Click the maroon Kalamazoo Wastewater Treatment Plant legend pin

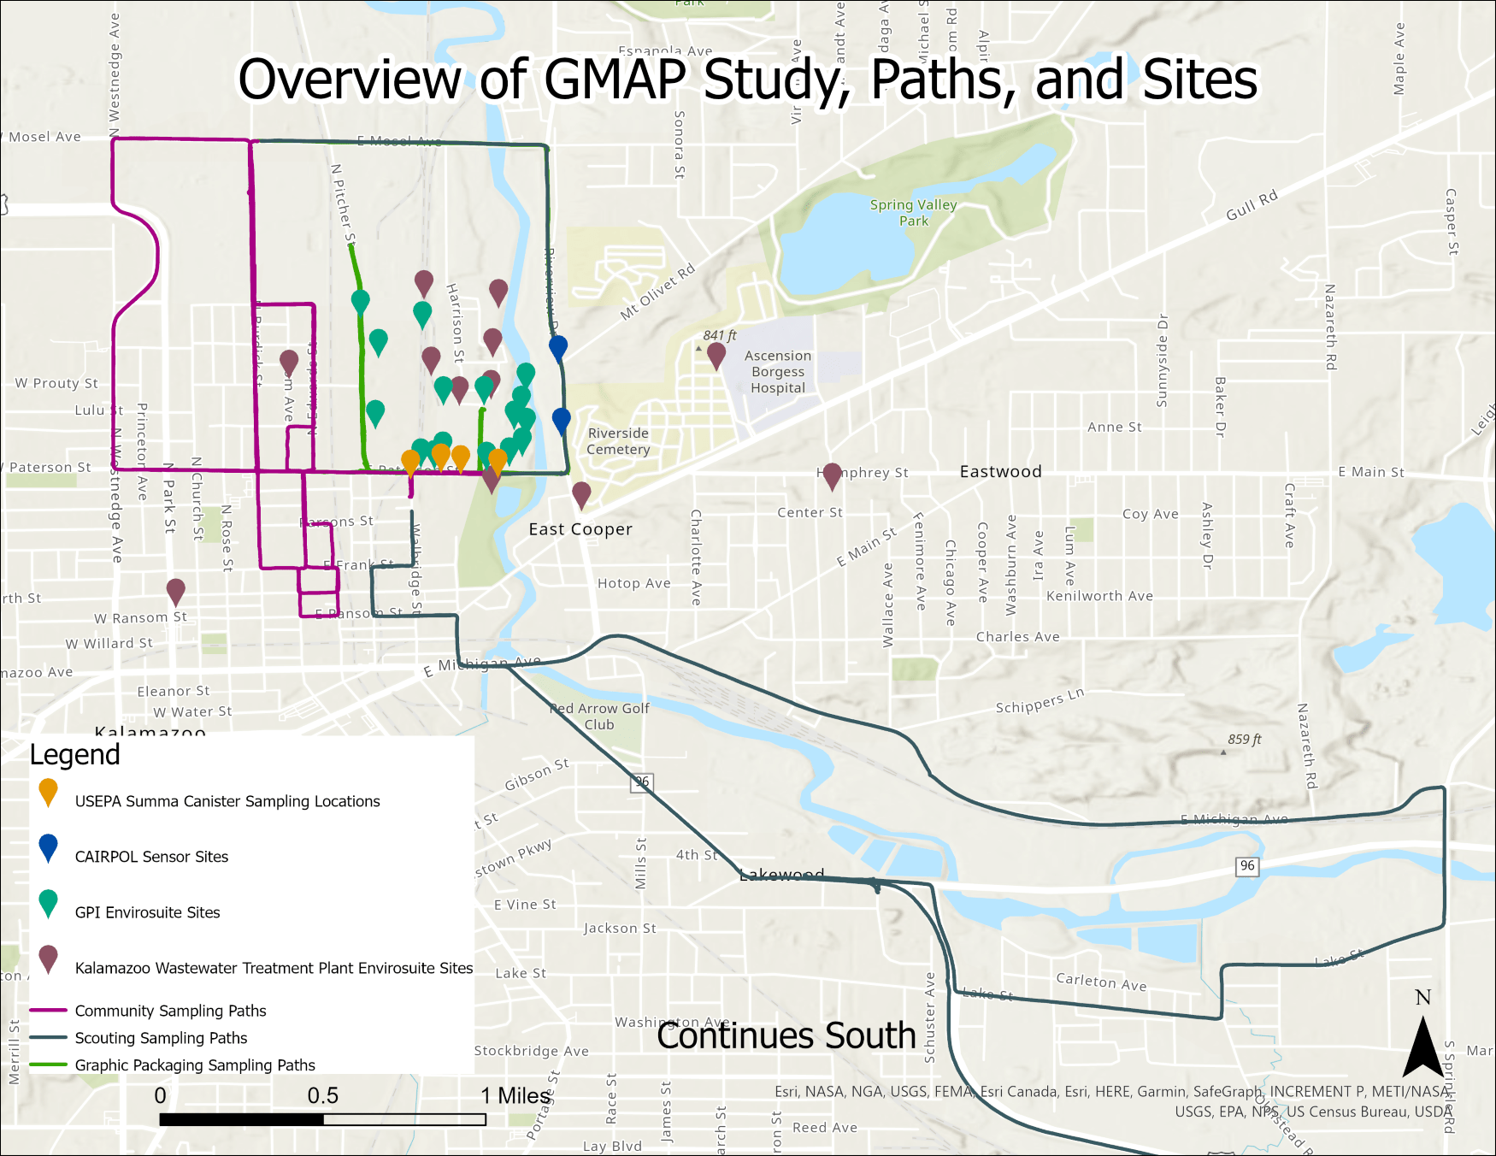(x=47, y=960)
